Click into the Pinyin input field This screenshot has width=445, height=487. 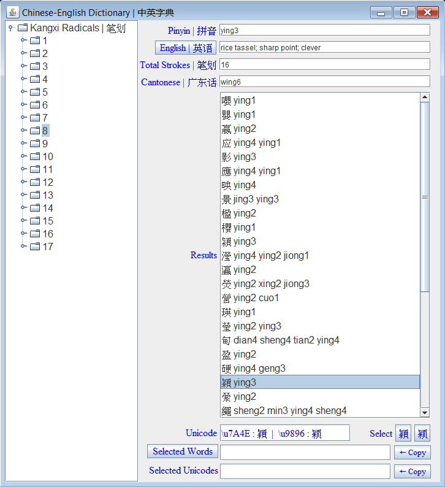tap(324, 30)
